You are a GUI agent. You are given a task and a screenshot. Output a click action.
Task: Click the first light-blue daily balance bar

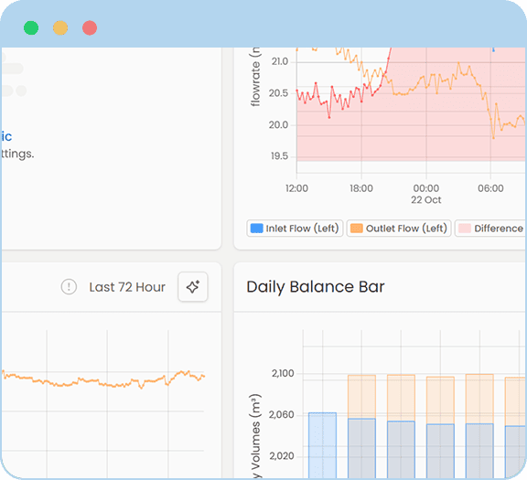[322, 445]
